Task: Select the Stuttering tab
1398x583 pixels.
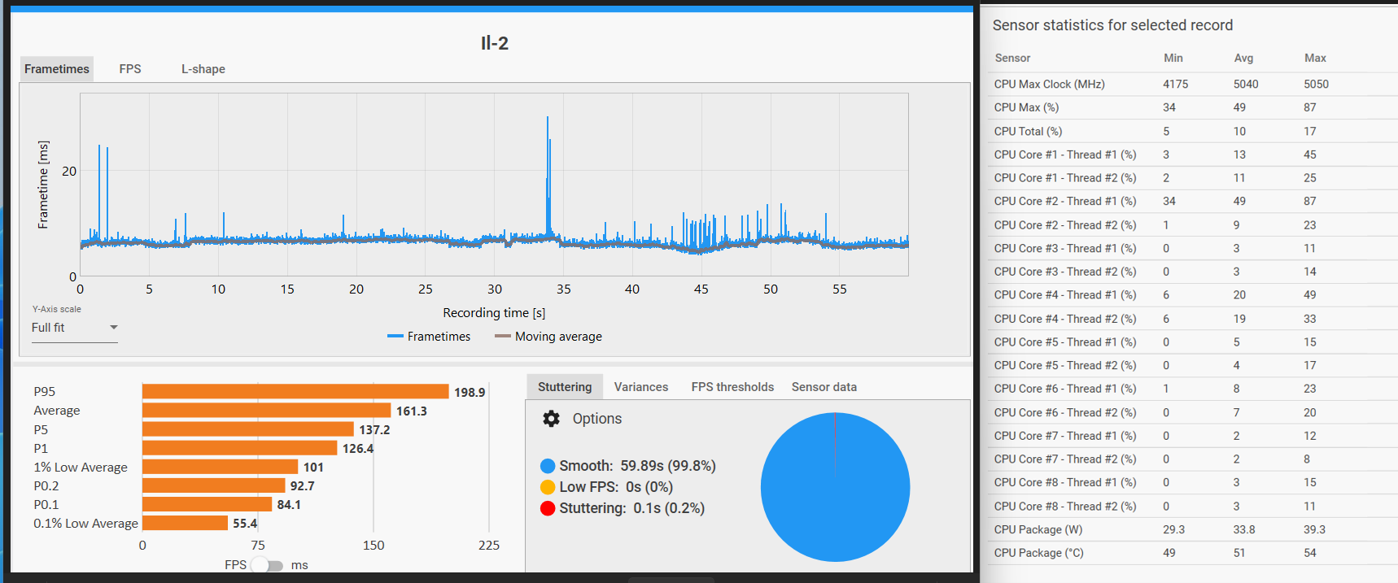Action: pos(565,387)
